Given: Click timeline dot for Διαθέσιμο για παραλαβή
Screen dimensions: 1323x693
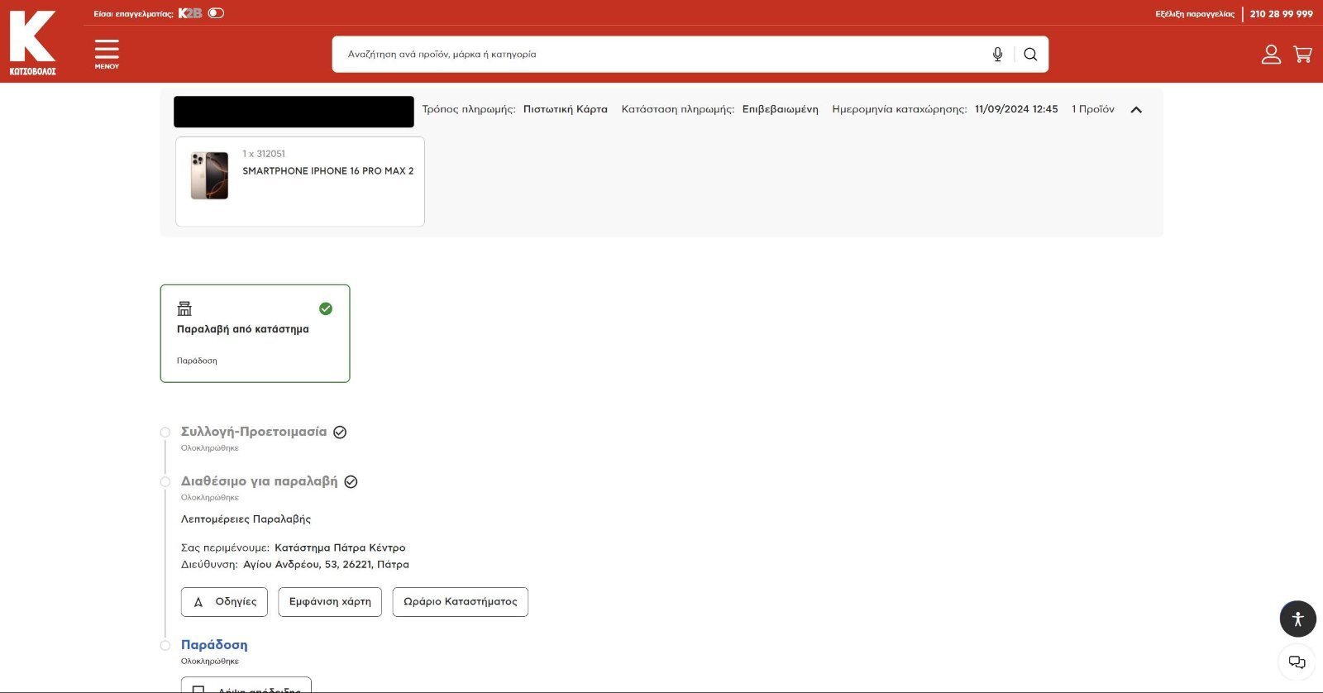Looking at the screenshot, I should pyautogui.click(x=165, y=482).
